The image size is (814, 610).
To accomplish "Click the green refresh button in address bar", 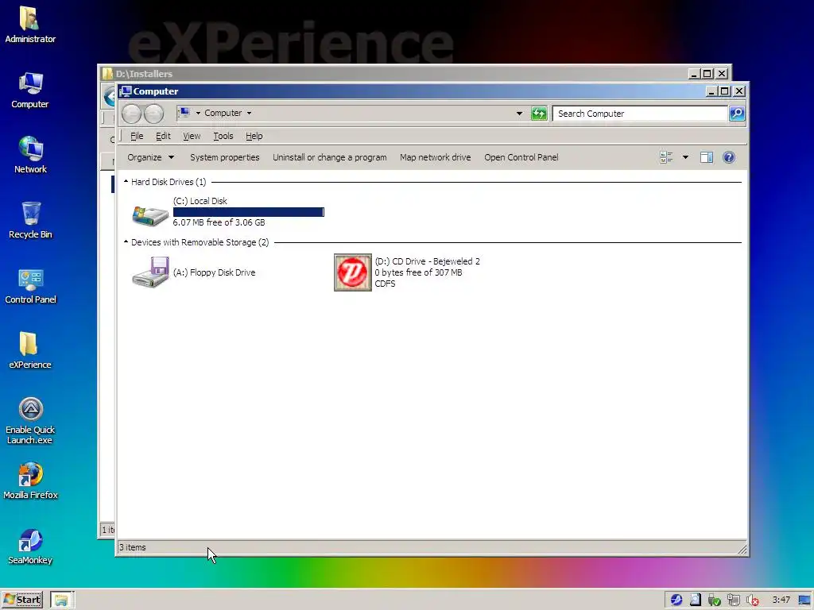I will coord(539,113).
